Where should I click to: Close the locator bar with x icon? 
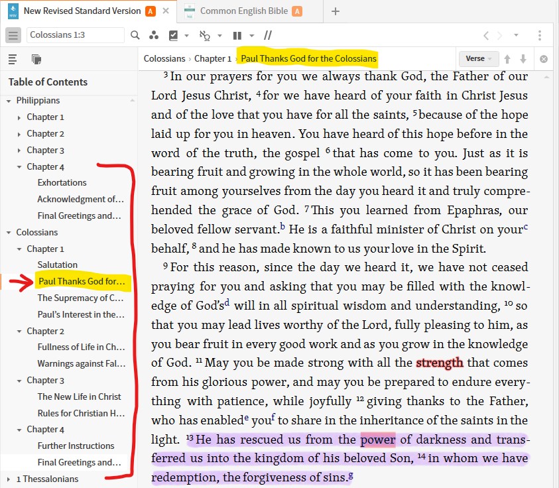pos(544,59)
